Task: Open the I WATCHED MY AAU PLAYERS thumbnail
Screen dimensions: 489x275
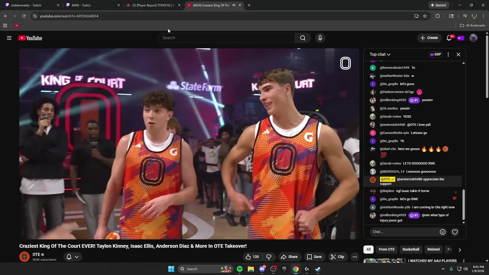Action: coord(385,261)
